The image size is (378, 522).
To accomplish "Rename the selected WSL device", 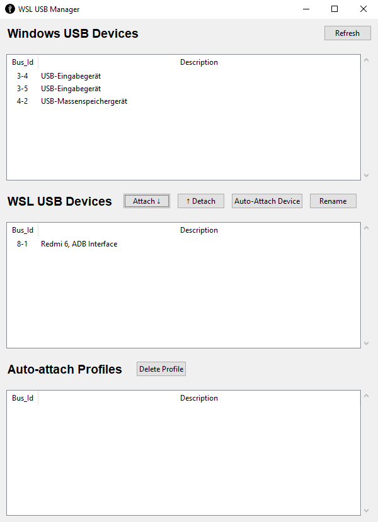I will tap(333, 201).
